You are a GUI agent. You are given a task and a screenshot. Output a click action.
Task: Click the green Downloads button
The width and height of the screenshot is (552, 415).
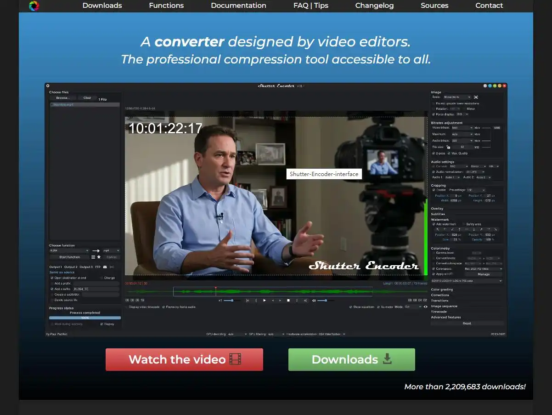pos(352,359)
